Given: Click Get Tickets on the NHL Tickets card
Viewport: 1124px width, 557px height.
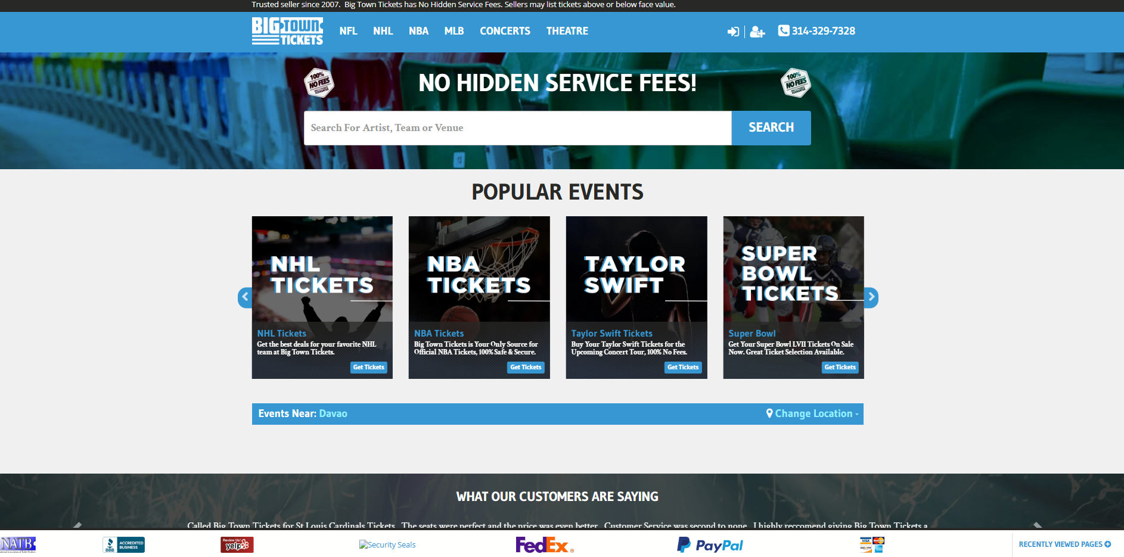Looking at the screenshot, I should (369, 368).
